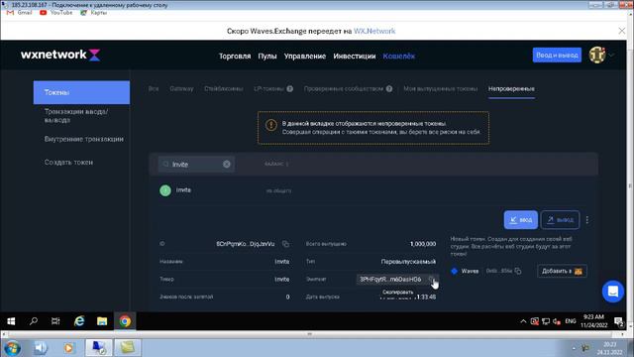
Task: Copy the issuer address 3PHFqytR...m6DasHG6
Action: [432, 279]
